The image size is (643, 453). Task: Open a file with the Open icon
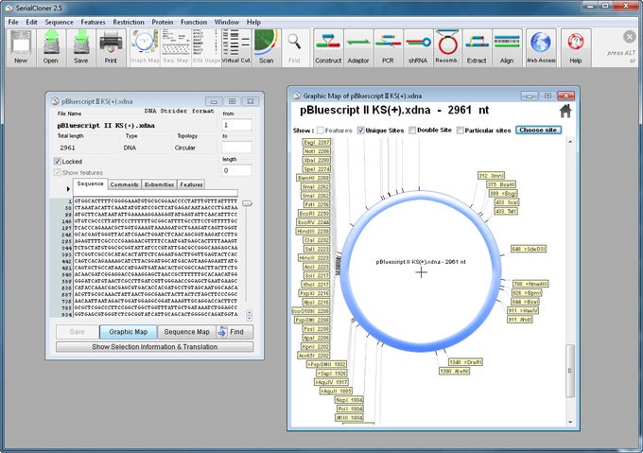pyautogui.click(x=51, y=47)
